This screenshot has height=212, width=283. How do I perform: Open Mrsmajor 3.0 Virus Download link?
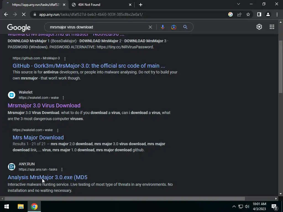click(x=44, y=105)
